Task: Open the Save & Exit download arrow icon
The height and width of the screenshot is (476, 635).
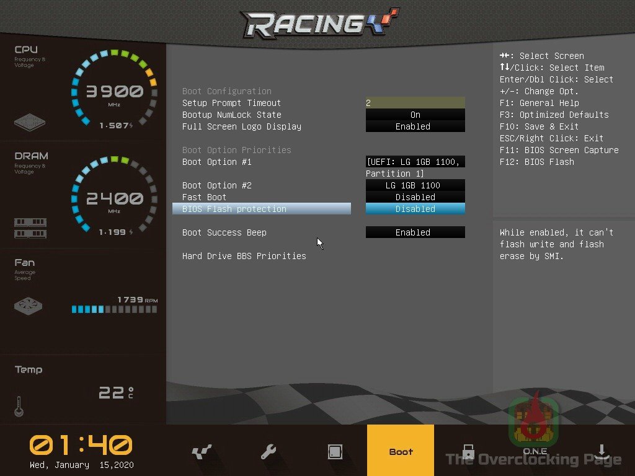Action: click(601, 451)
